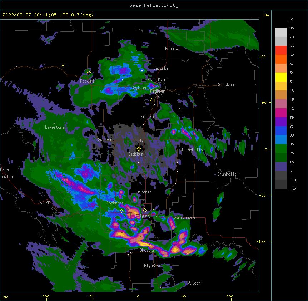Select the Drumheller label

[x=228, y=174]
